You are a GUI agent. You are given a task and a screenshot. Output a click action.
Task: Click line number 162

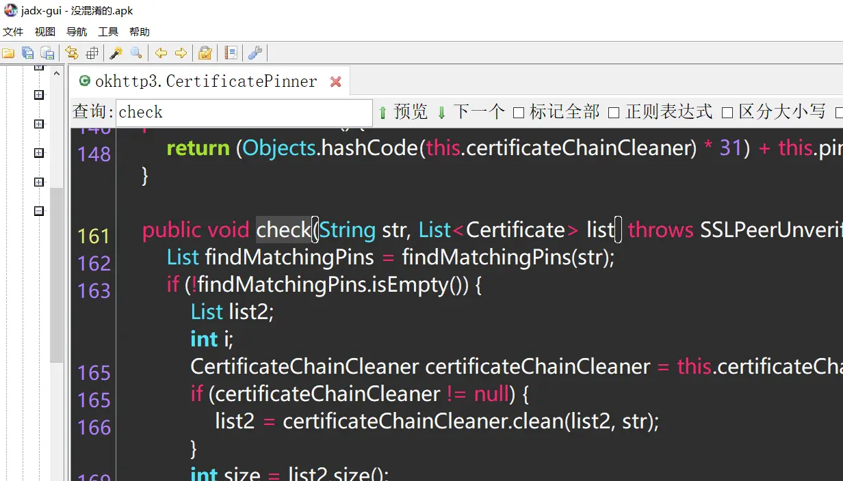pos(94,264)
